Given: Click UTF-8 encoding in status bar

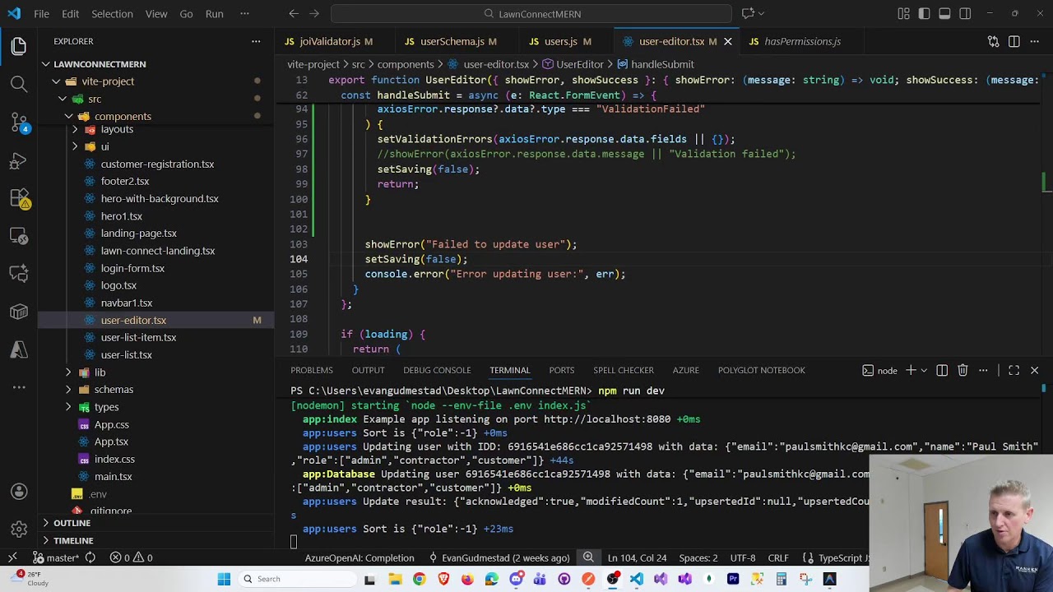Looking at the screenshot, I should click(743, 557).
